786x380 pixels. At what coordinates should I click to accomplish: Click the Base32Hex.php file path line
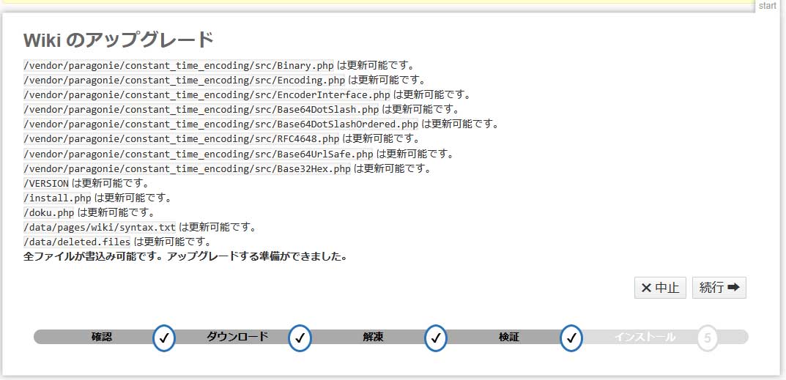227,168
